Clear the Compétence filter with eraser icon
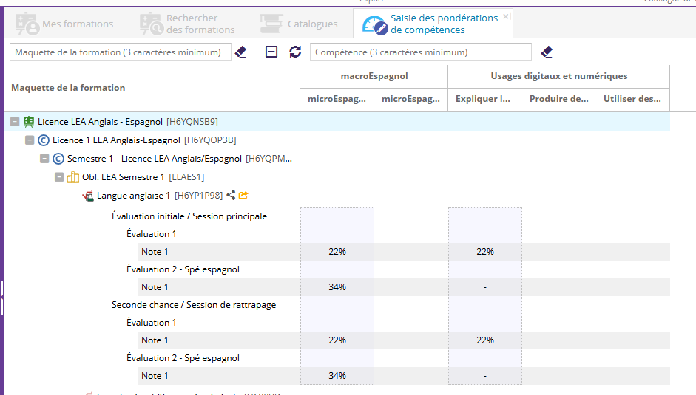 [x=547, y=52]
